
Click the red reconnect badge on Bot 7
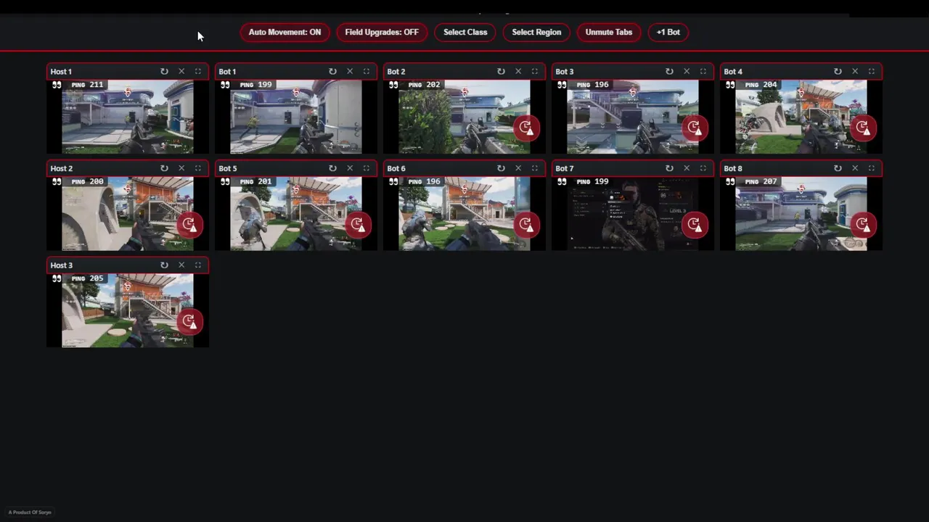tap(695, 225)
